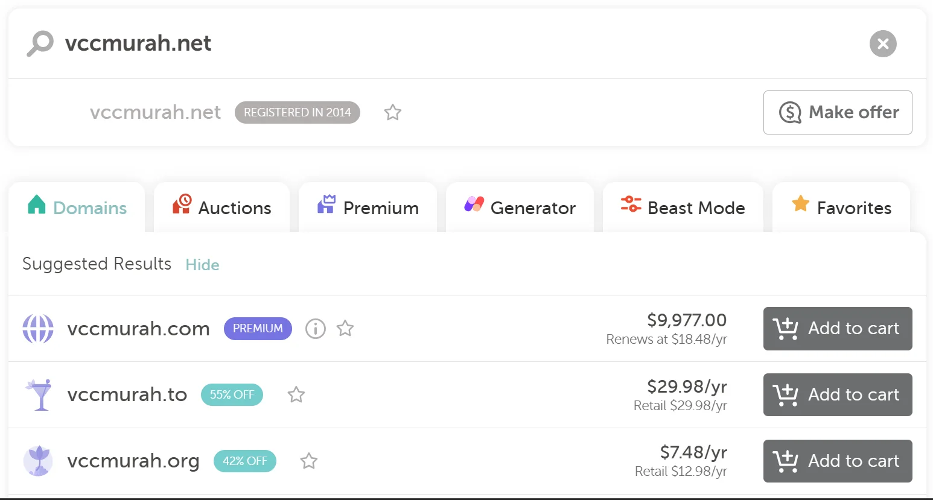Click the magnifying glass search icon

coord(40,43)
